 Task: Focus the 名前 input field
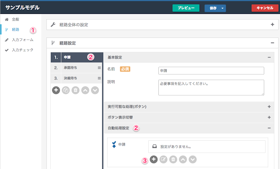pos(211,71)
